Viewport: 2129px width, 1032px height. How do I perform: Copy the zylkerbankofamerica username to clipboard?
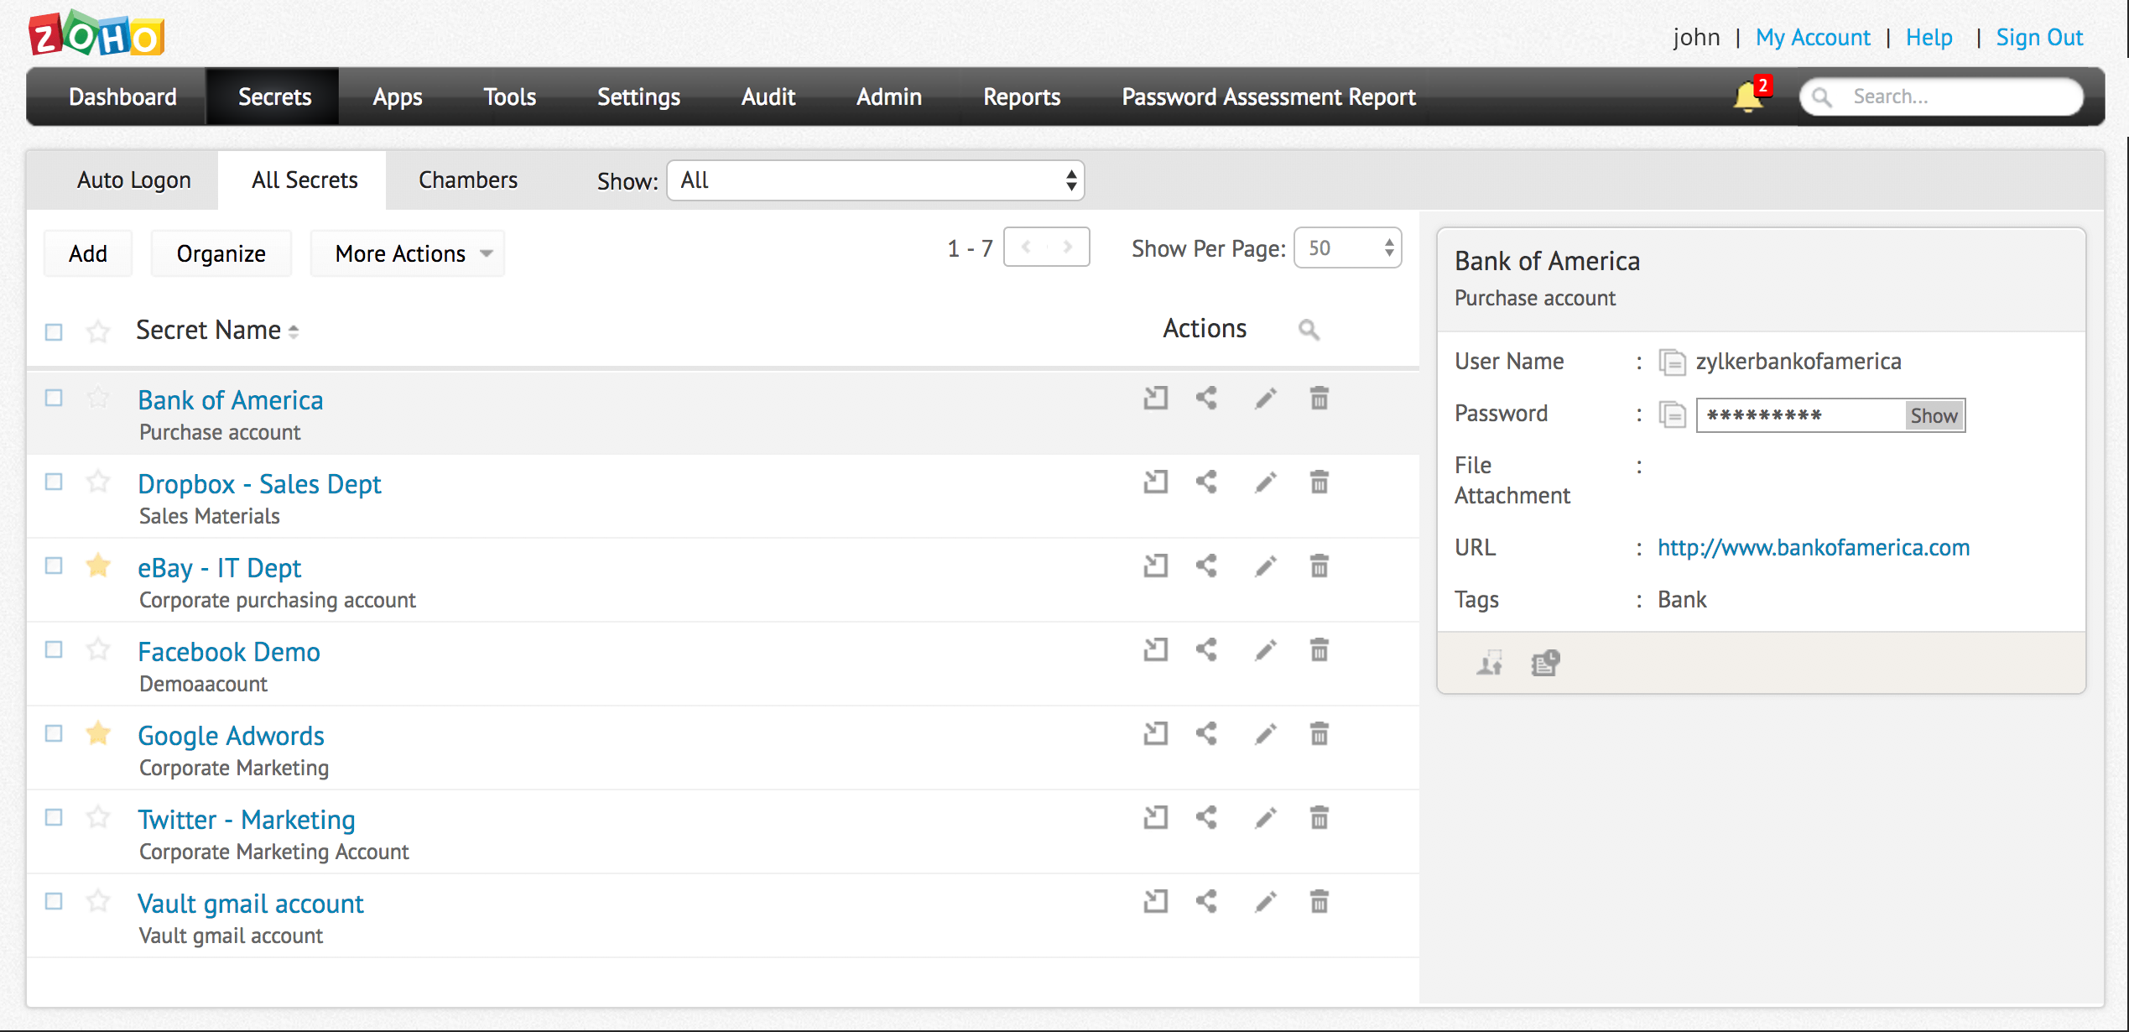click(1672, 362)
